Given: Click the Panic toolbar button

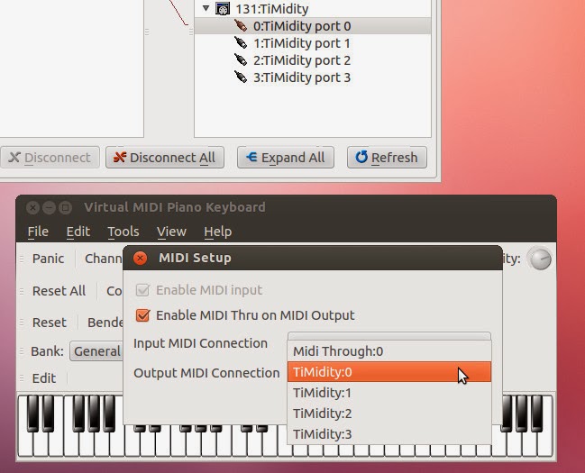Looking at the screenshot, I should pos(48,259).
